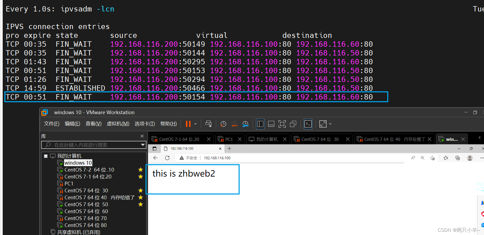
Task: Close the 库 library panel
Action: point(142,136)
